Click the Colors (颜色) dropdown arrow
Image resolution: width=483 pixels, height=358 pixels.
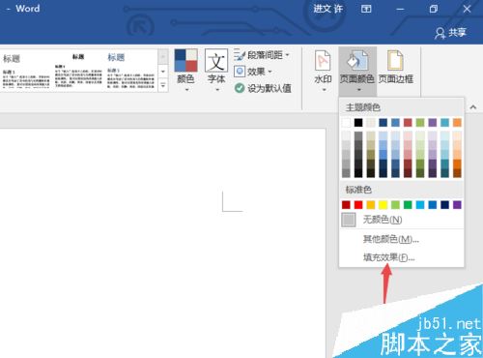[186, 90]
